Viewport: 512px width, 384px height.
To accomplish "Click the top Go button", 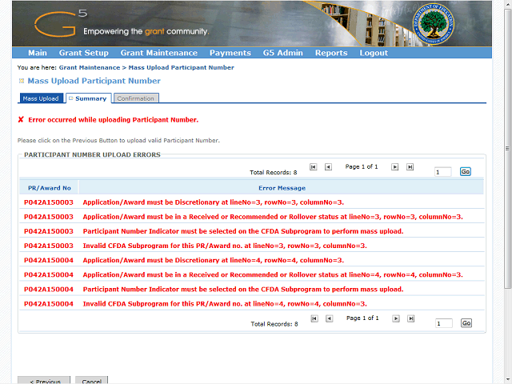I will [466, 171].
